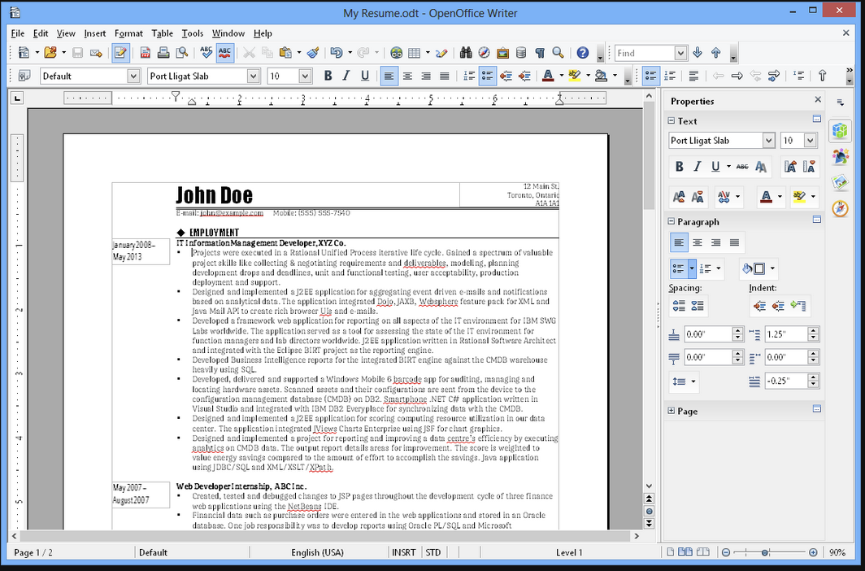Click English (USA) language in status bar
Screen dimensions: 865x571
pos(317,552)
